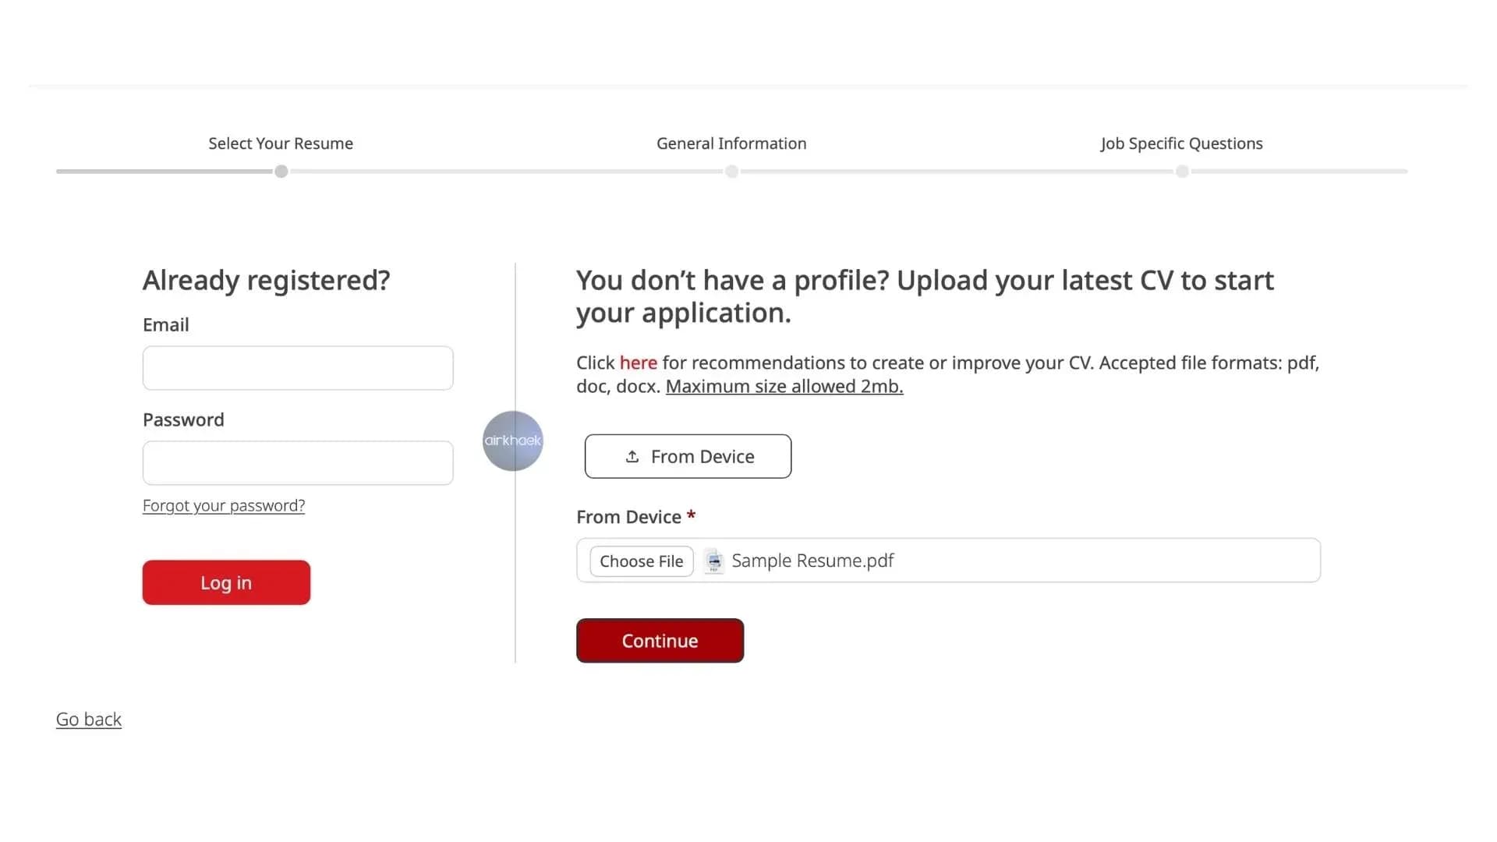Screen dimensions: 1497x842
Task: Click the Select Your Resume step dot
Action: (281, 172)
